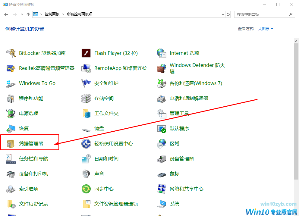Open the BitLocker 驱动器加密 icon
This screenshot has height=216, width=299.
coord(11,53)
